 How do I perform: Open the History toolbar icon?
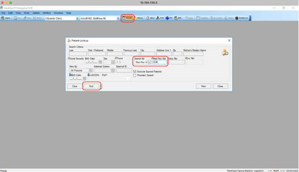tap(139, 18)
